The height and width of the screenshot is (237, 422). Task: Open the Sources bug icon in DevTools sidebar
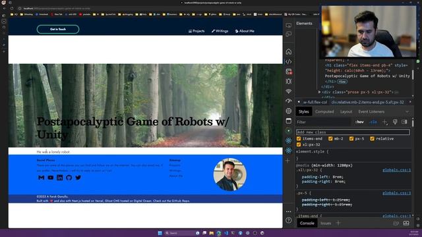point(289,82)
